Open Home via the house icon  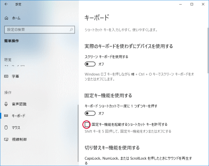[6, 18]
